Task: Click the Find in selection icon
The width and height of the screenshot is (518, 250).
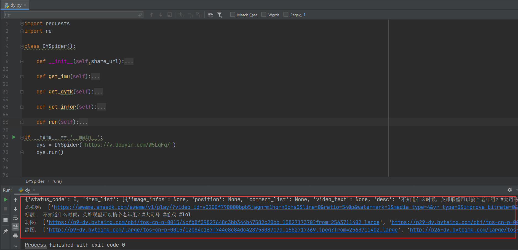Action: (170, 15)
